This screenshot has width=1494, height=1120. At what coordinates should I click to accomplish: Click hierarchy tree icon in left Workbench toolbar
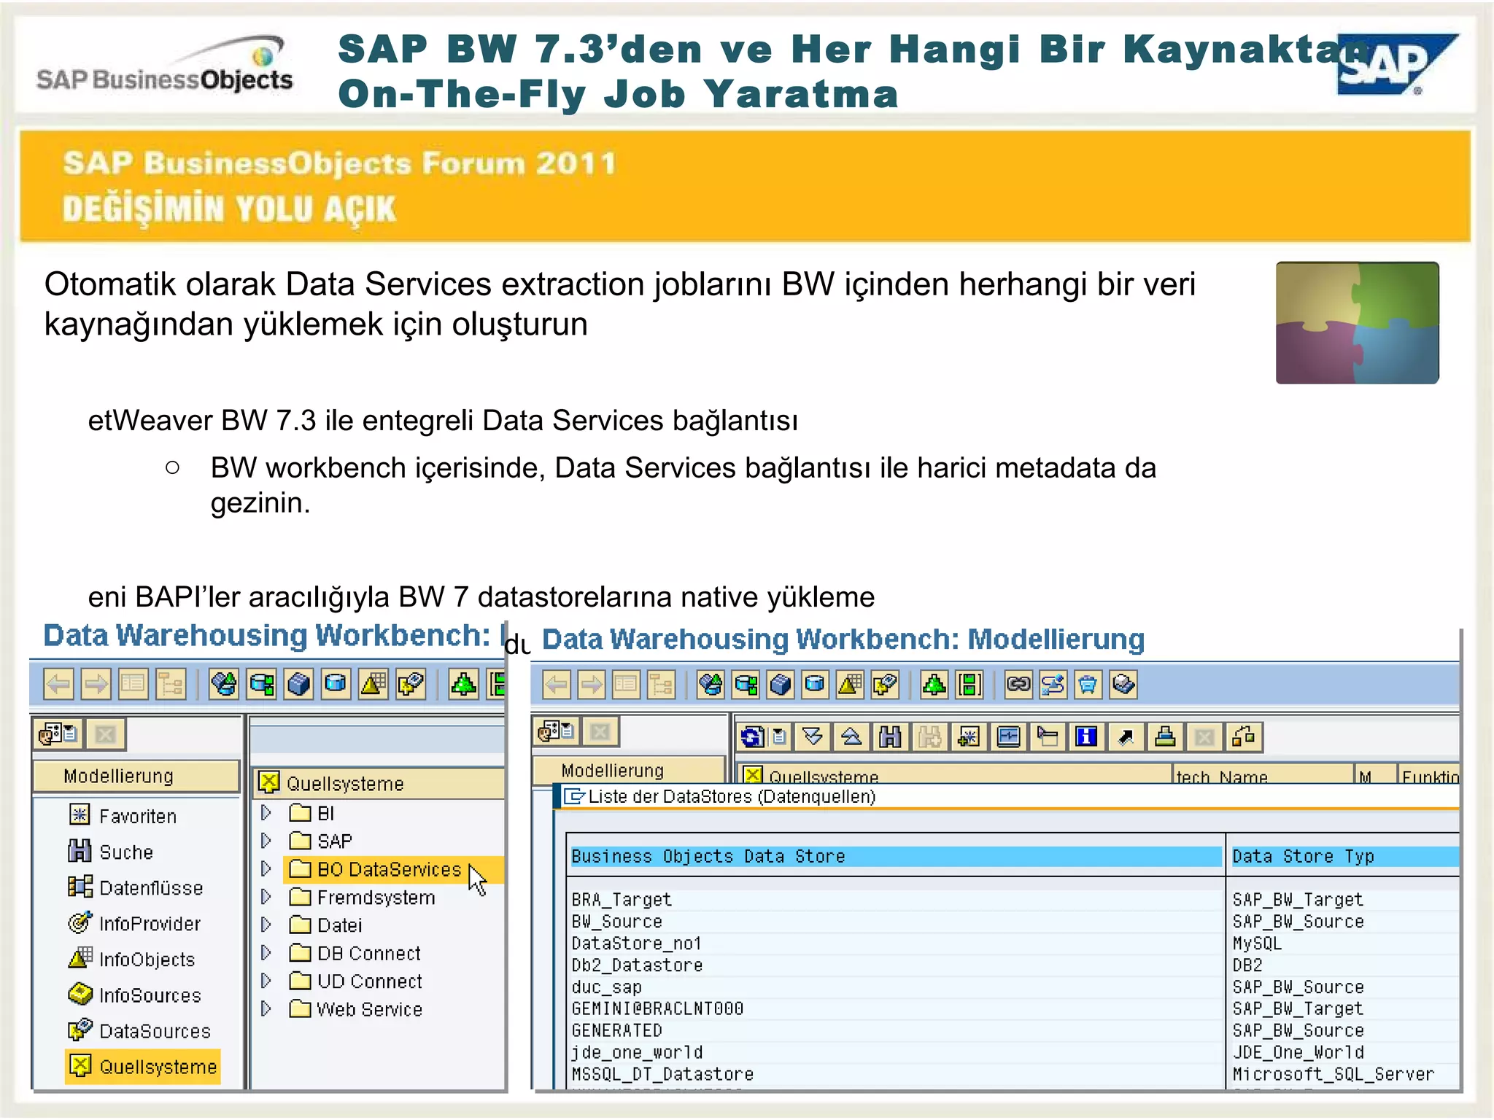point(170,684)
